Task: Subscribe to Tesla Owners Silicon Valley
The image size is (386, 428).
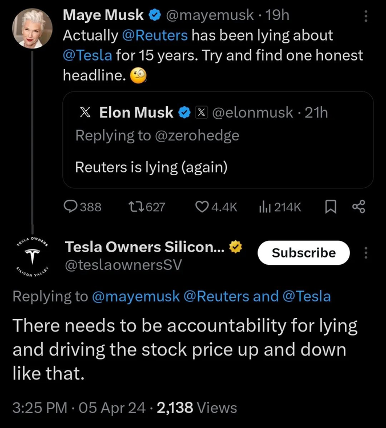Action: tap(304, 253)
